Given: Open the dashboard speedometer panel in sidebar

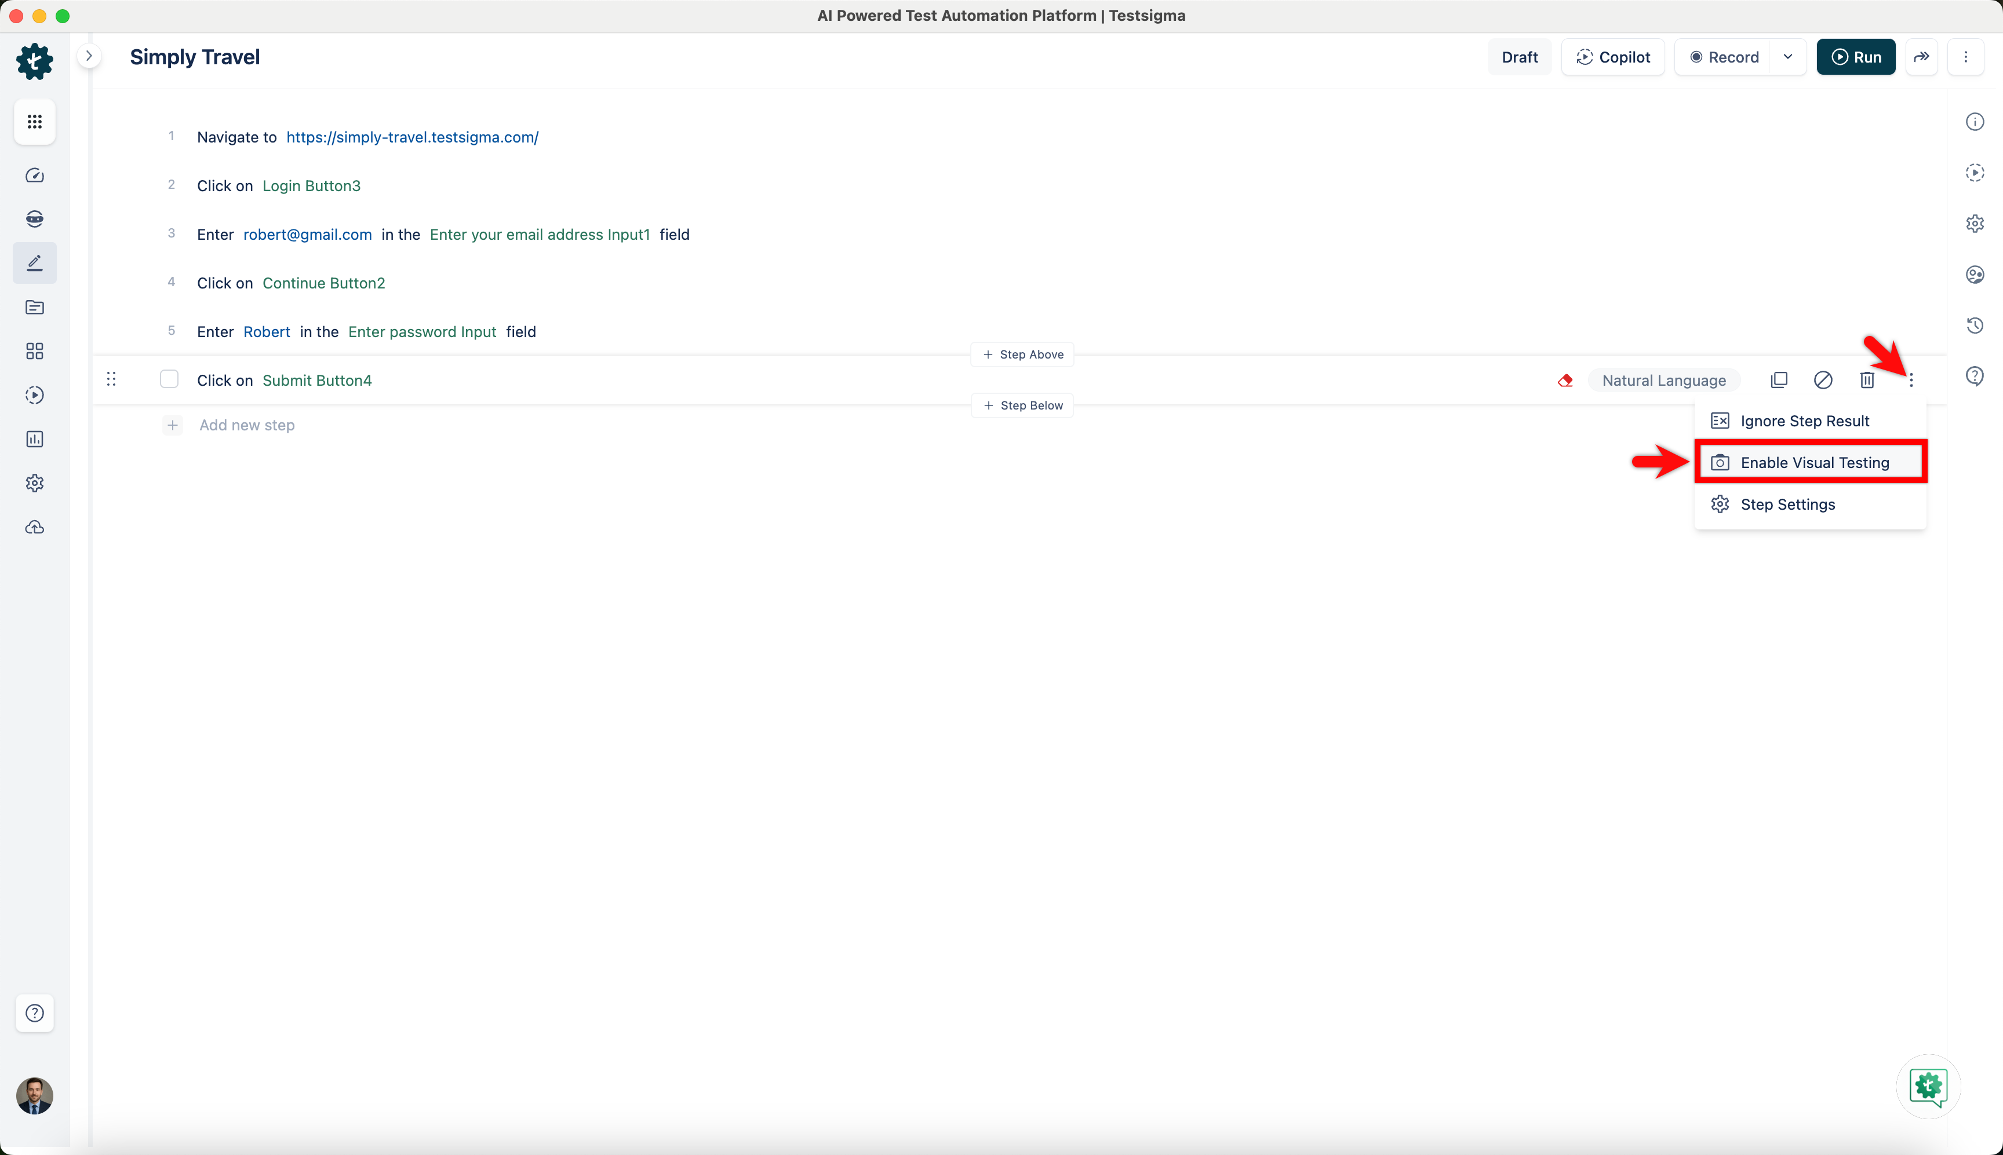Looking at the screenshot, I should (x=34, y=176).
